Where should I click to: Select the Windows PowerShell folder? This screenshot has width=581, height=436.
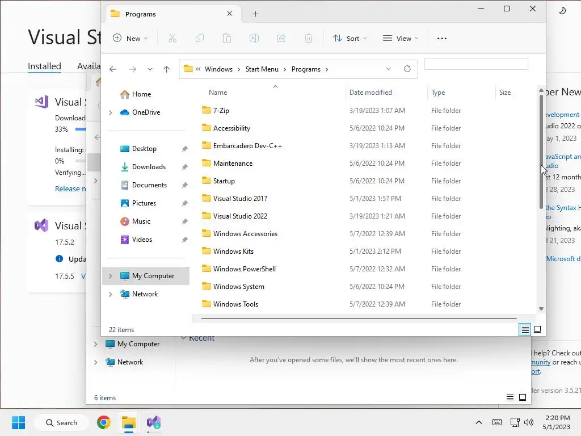[245, 269]
